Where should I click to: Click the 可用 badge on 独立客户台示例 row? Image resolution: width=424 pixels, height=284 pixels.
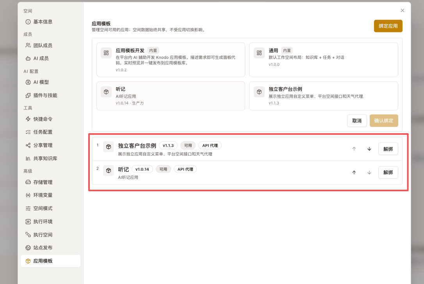tap(188, 145)
